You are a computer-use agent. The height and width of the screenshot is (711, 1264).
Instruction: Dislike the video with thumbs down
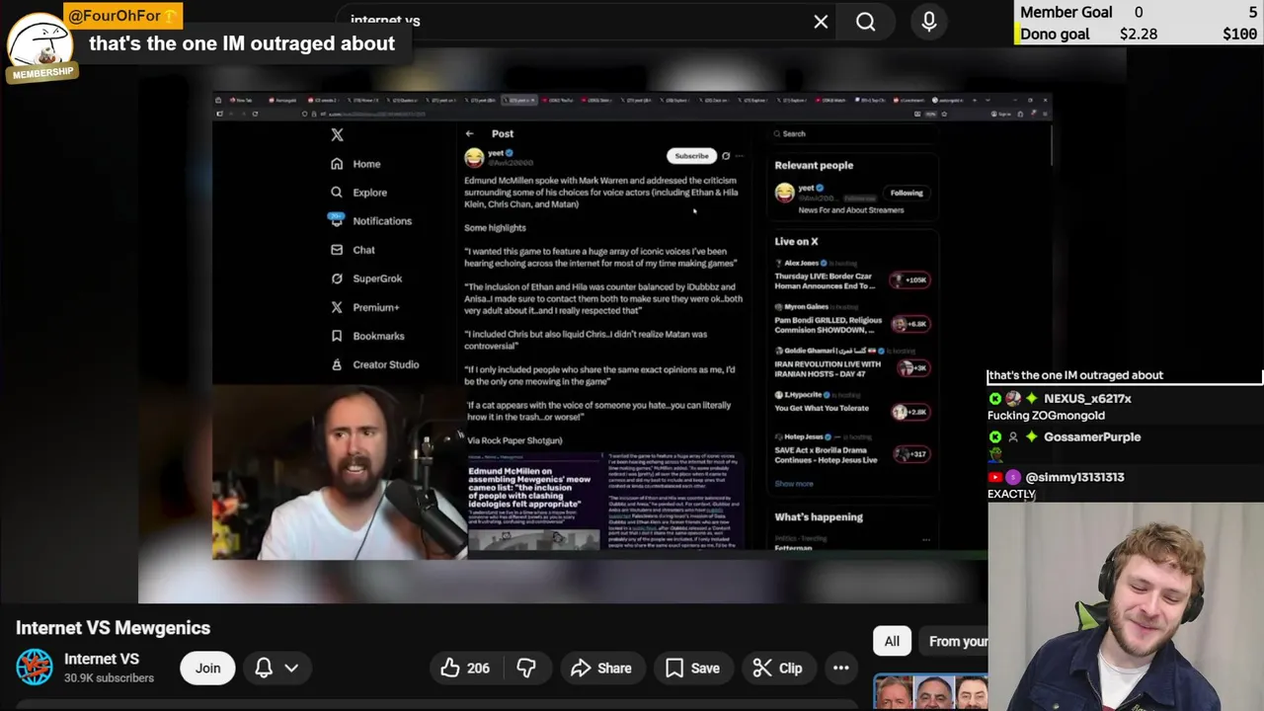(526, 669)
